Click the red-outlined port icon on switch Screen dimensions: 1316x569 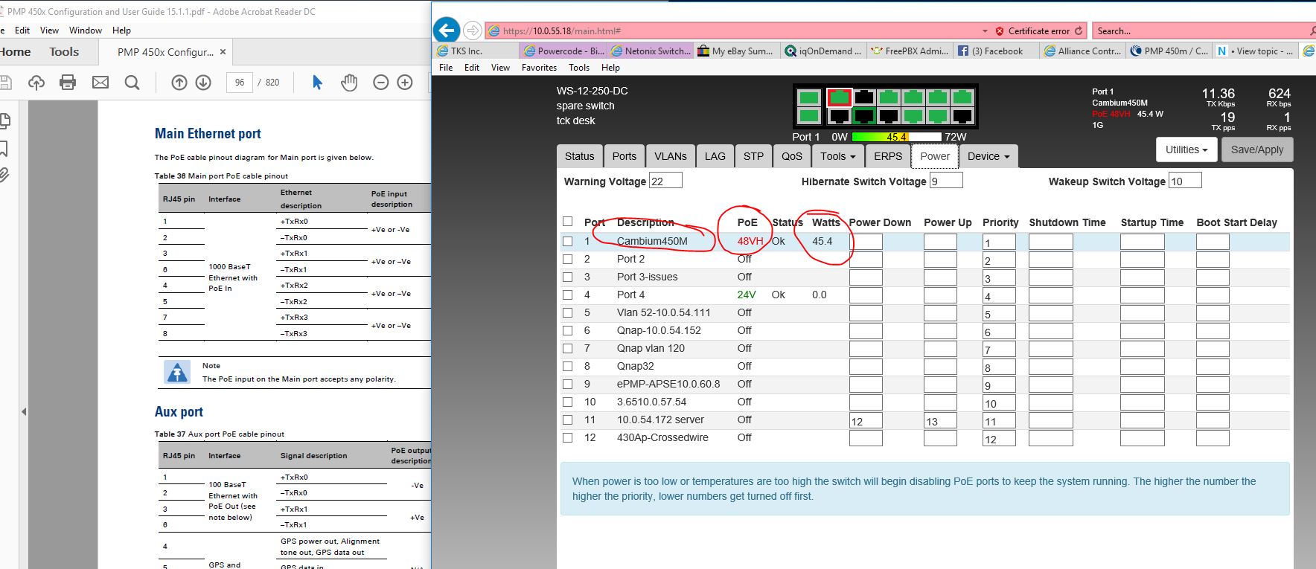pyautogui.click(x=839, y=97)
